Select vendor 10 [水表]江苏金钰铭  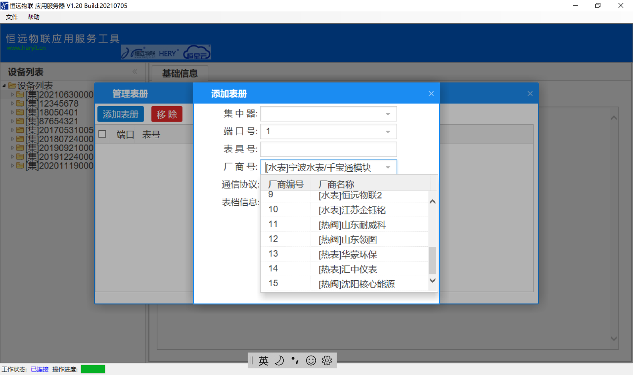[x=344, y=210]
